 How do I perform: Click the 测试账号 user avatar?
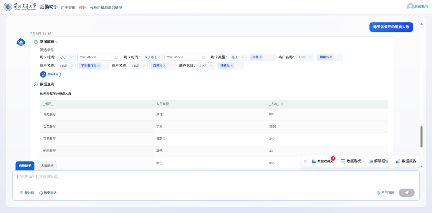410,6
